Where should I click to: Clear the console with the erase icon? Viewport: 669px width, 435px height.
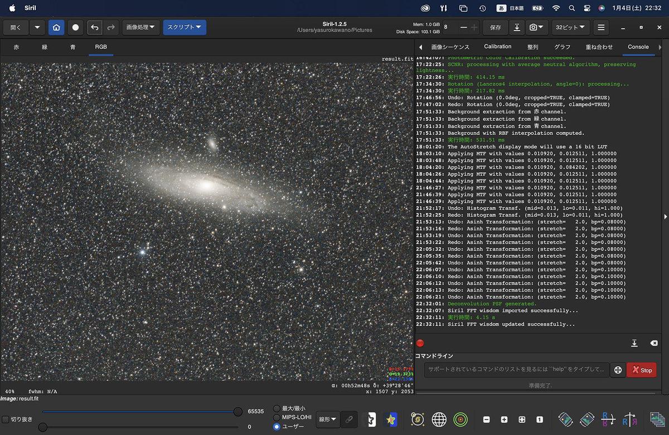pyautogui.click(x=654, y=343)
